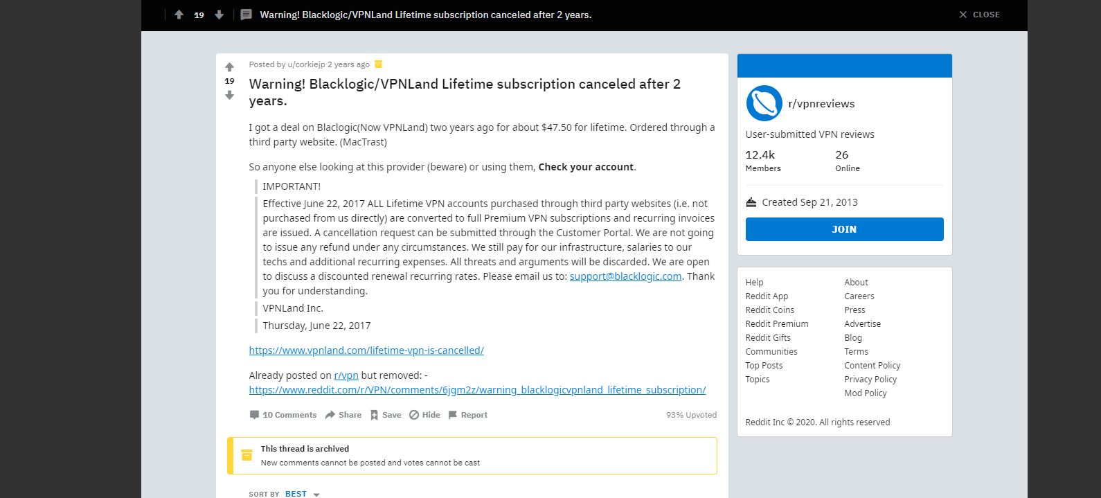Follow the r/vpn subreddit link
This screenshot has width=1101, height=498.
coord(346,375)
